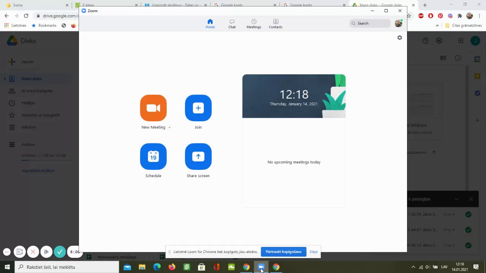
Task: Cancel Loom recording with X button
Action: pyautogui.click(x=33, y=251)
